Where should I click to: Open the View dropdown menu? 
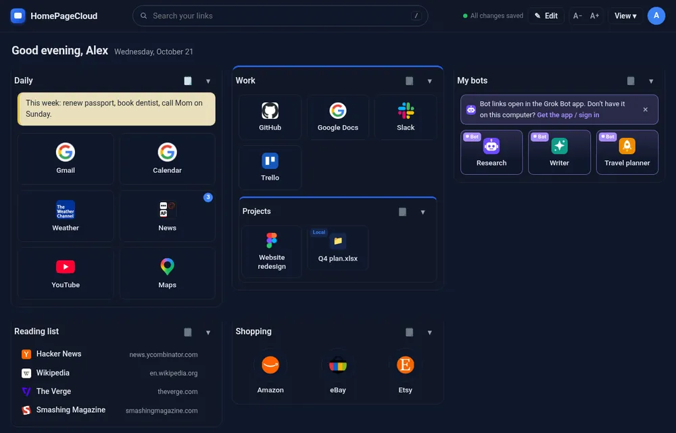625,16
